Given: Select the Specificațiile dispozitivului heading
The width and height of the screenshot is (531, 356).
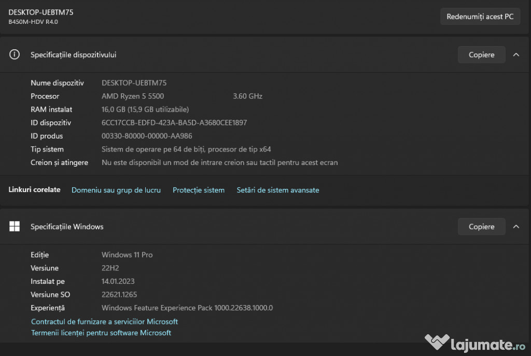Looking at the screenshot, I should 73,54.
